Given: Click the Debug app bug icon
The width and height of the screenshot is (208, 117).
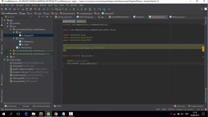Looking at the screenshot, I should 74,9.
